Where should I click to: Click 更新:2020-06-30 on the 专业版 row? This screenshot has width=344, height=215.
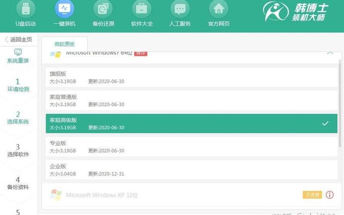pos(106,151)
